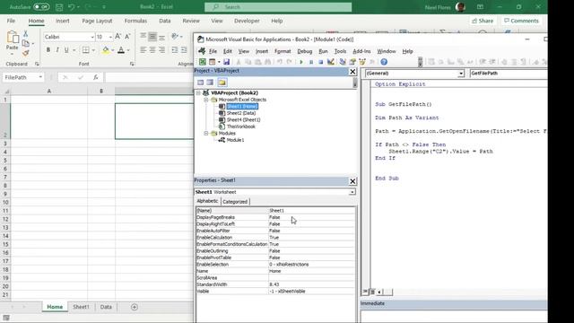Click the Save icon in the VBA toolbar
Viewport: 574px width, 323px height.
point(226,62)
